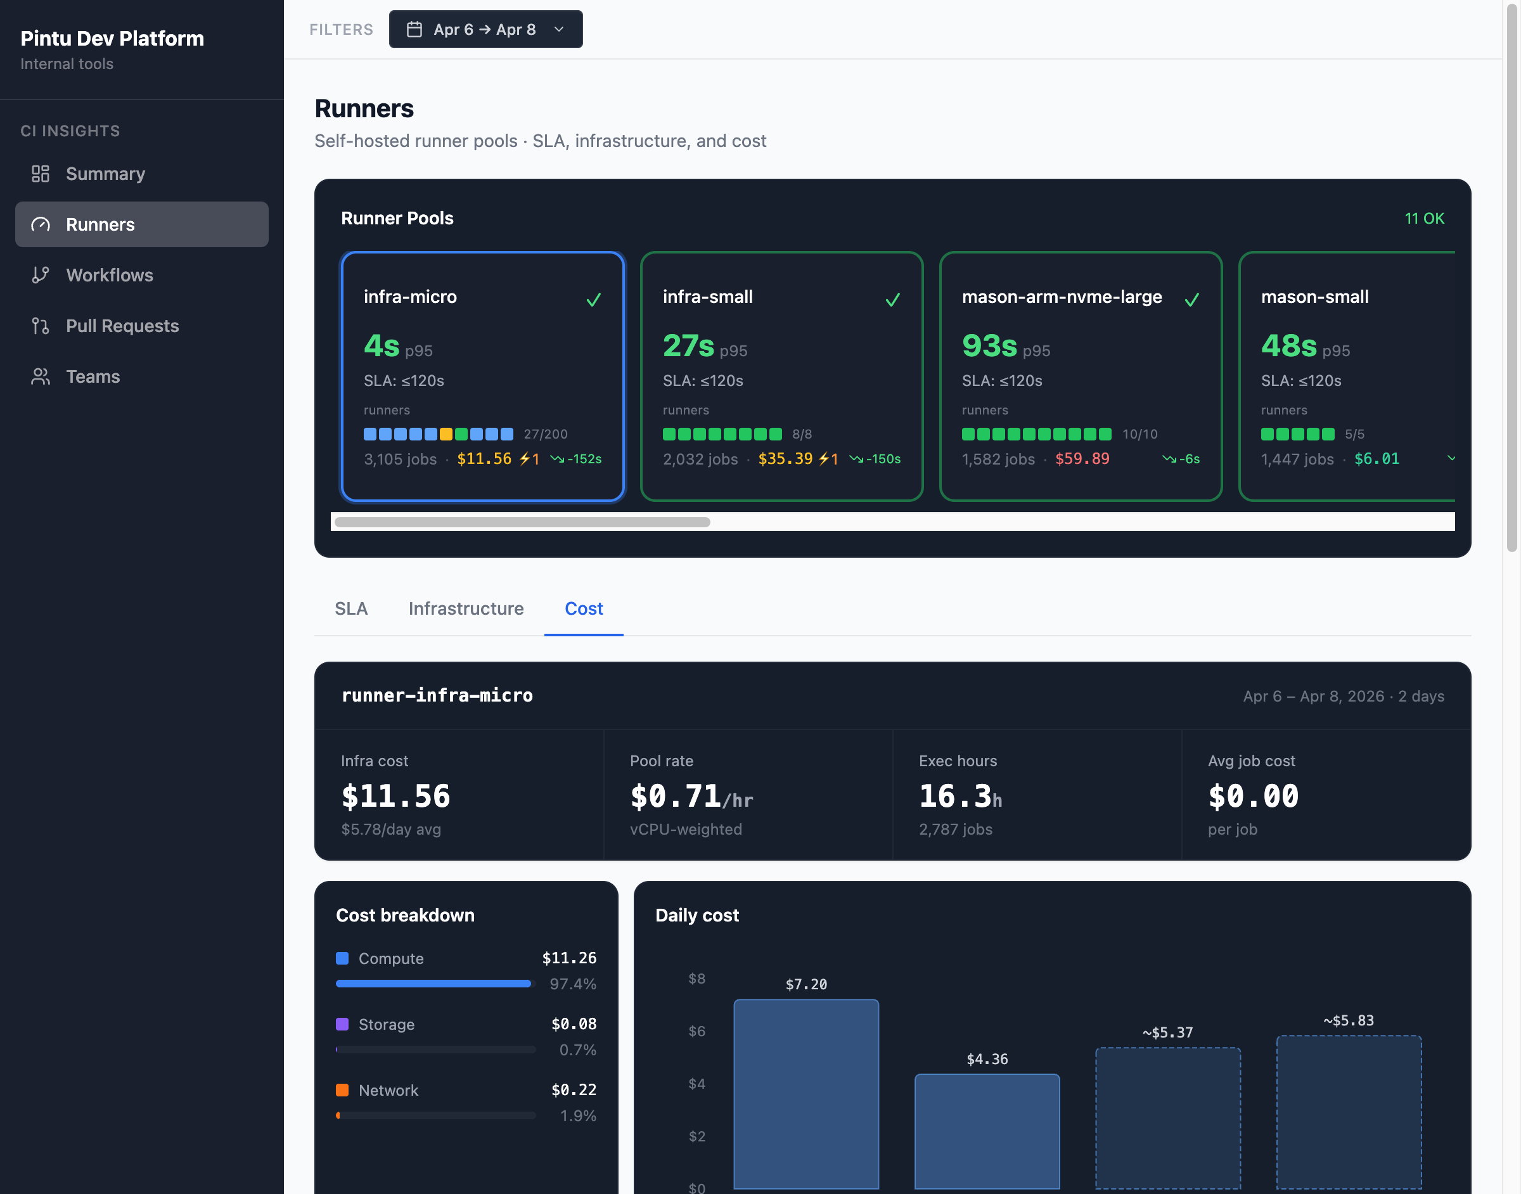Open the Apr 6 → Apr 8 date dropdown

[x=485, y=29]
